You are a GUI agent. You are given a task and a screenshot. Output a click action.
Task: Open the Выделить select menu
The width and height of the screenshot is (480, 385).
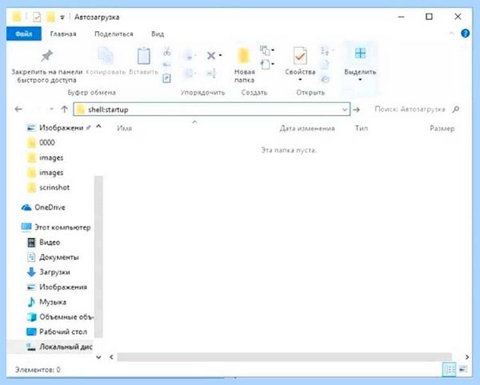[360, 64]
